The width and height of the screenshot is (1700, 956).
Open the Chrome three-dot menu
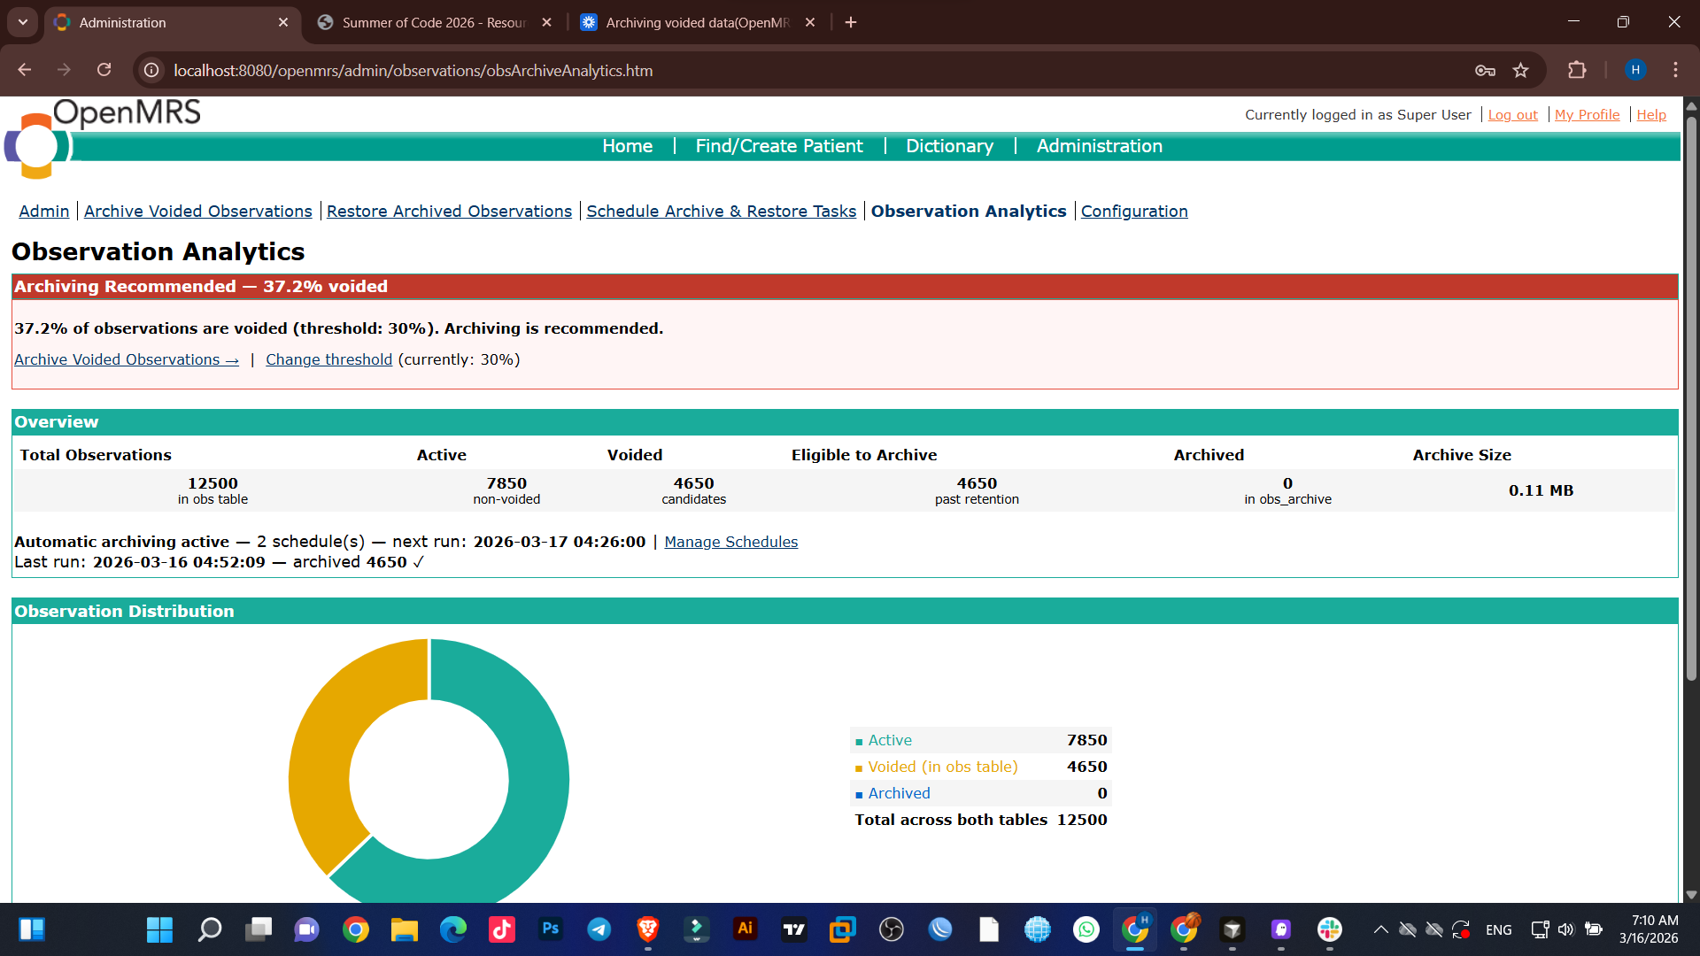[1675, 70]
